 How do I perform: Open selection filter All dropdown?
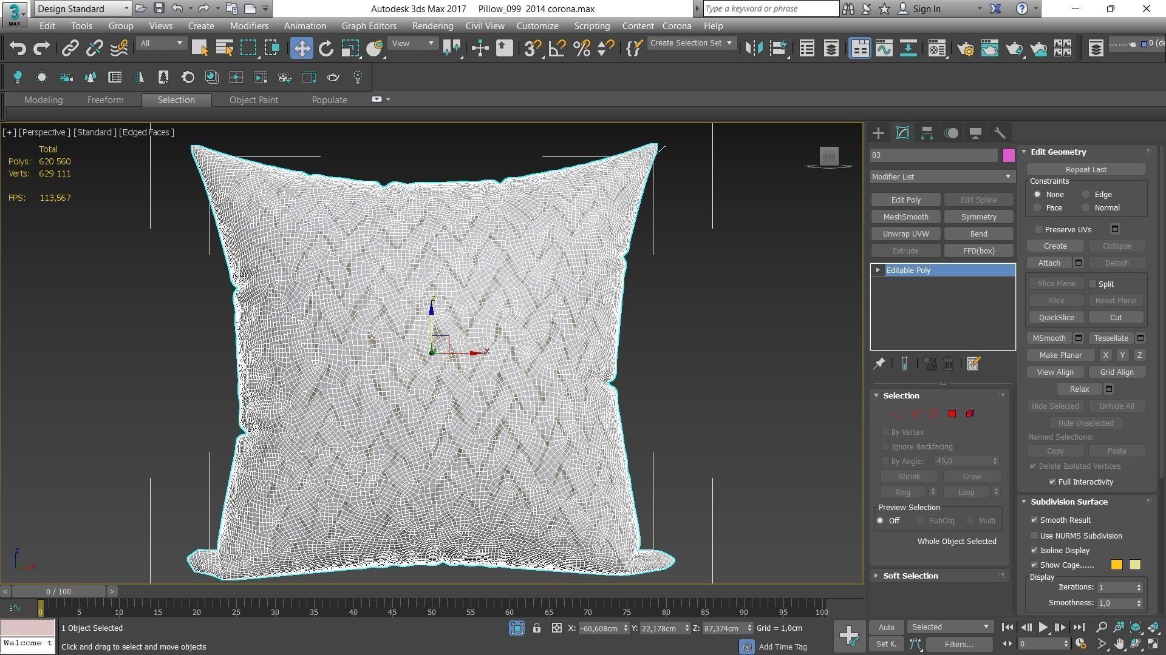pos(161,44)
